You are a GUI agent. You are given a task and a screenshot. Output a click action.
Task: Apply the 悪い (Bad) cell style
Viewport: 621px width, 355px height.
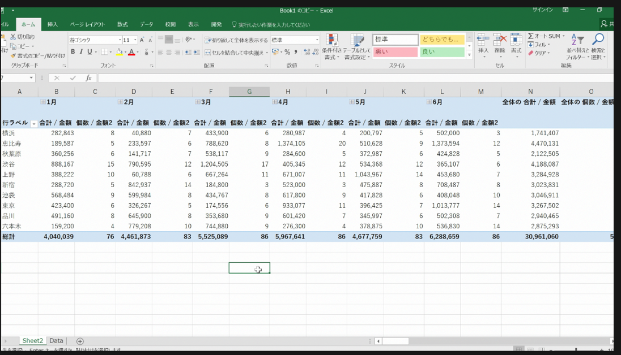[395, 52]
